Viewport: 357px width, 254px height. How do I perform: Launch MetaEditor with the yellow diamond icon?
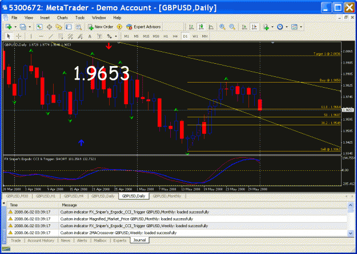point(119,27)
